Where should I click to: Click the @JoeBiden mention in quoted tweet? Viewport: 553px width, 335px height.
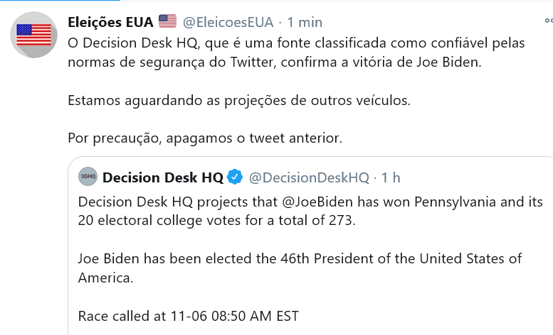317,202
